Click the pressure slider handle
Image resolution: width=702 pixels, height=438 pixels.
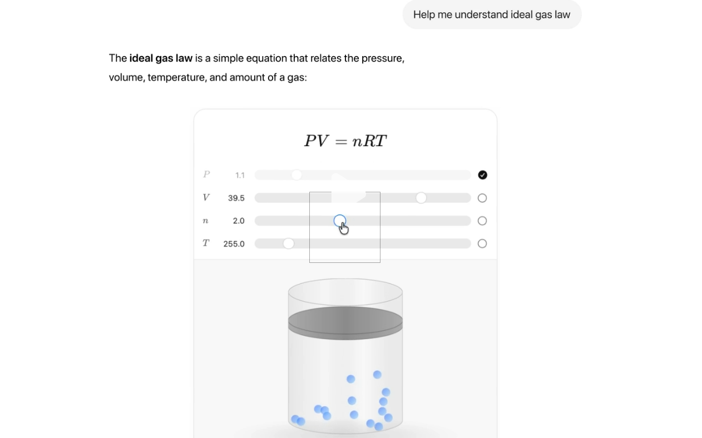pyautogui.click(x=296, y=175)
